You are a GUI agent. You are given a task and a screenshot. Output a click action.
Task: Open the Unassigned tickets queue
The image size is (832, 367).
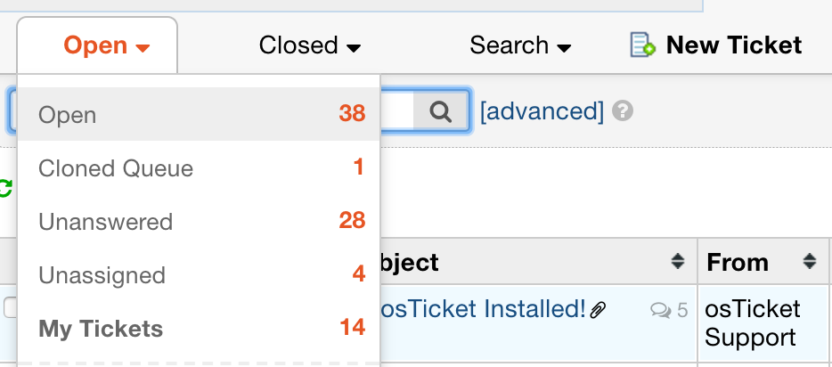(102, 275)
